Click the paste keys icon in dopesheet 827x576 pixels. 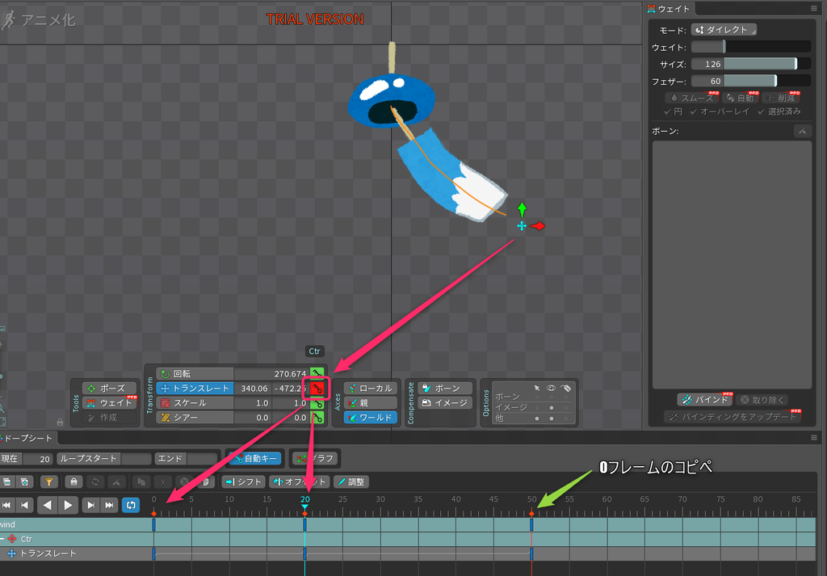pyautogui.click(x=206, y=481)
